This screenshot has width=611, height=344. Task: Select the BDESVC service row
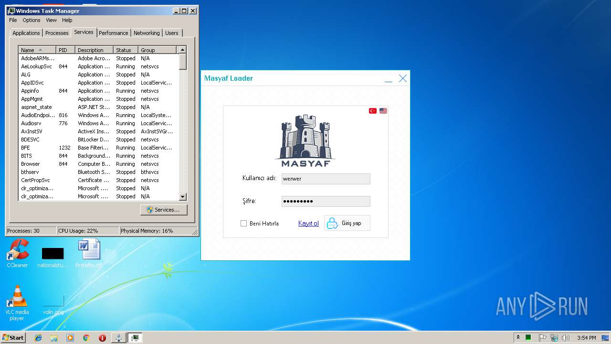[98, 140]
